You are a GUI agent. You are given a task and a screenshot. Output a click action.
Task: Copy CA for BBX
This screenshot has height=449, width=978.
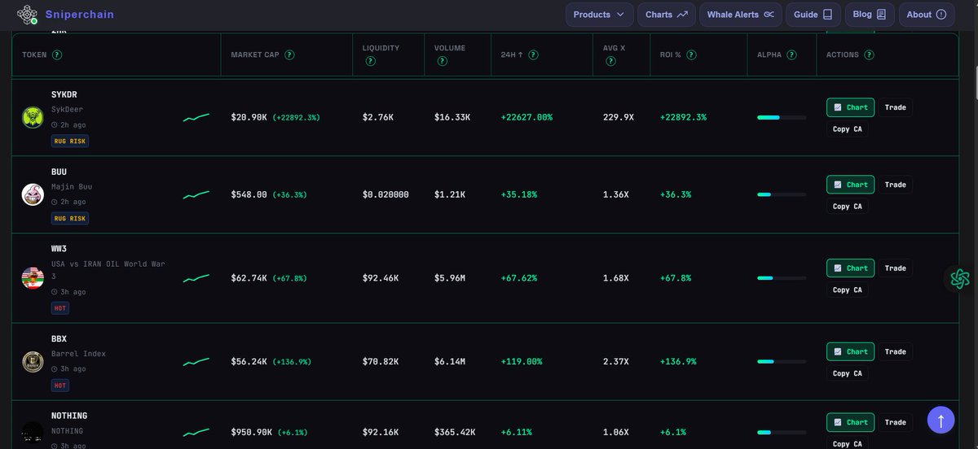click(848, 374)
